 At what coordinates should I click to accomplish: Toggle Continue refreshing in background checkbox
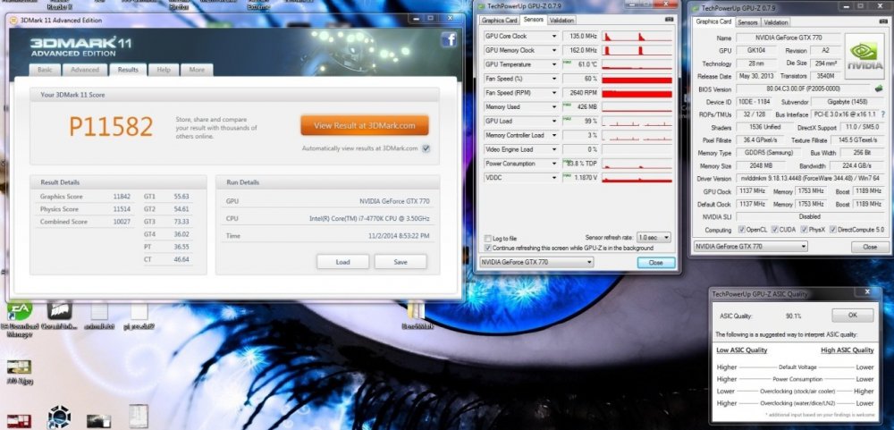pyautogui.click(x=486, y=248)
